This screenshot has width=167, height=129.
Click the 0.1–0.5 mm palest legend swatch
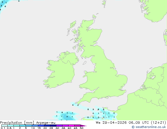point(4,126)
